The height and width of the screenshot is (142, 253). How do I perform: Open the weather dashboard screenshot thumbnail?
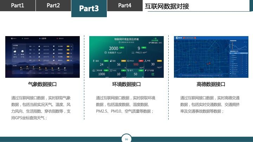(43, 57)
